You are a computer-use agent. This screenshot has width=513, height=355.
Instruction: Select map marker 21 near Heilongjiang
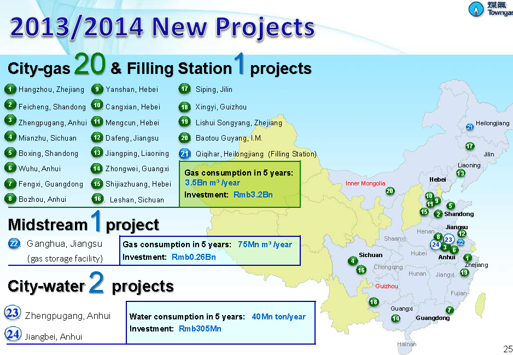[x=469, y=127]
